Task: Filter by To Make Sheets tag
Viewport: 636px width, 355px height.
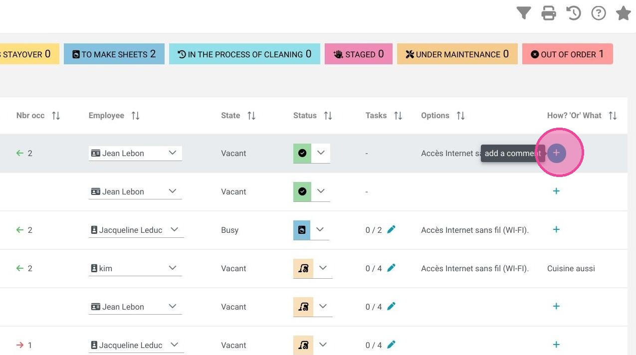Action: pyautogui.click(x=114, y=54)
